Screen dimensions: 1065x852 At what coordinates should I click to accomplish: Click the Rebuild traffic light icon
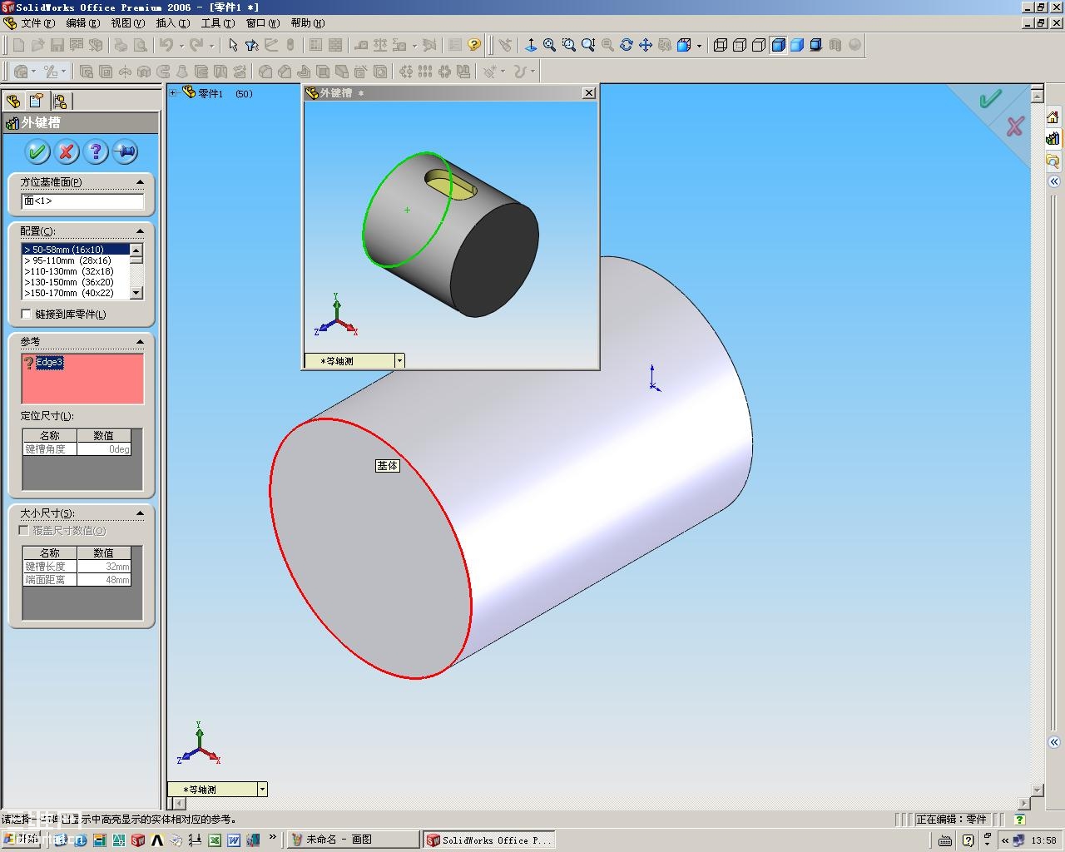(x=290, y=45)
